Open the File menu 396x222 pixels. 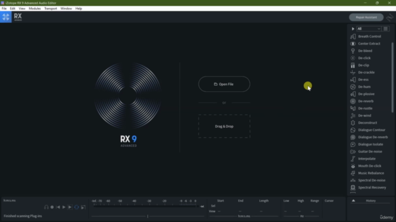click(x=4, y=9)
